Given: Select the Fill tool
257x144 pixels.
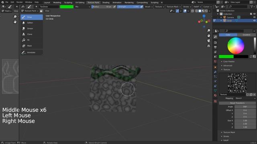Looking at the screenshot, I should click(x=32, y=40).
